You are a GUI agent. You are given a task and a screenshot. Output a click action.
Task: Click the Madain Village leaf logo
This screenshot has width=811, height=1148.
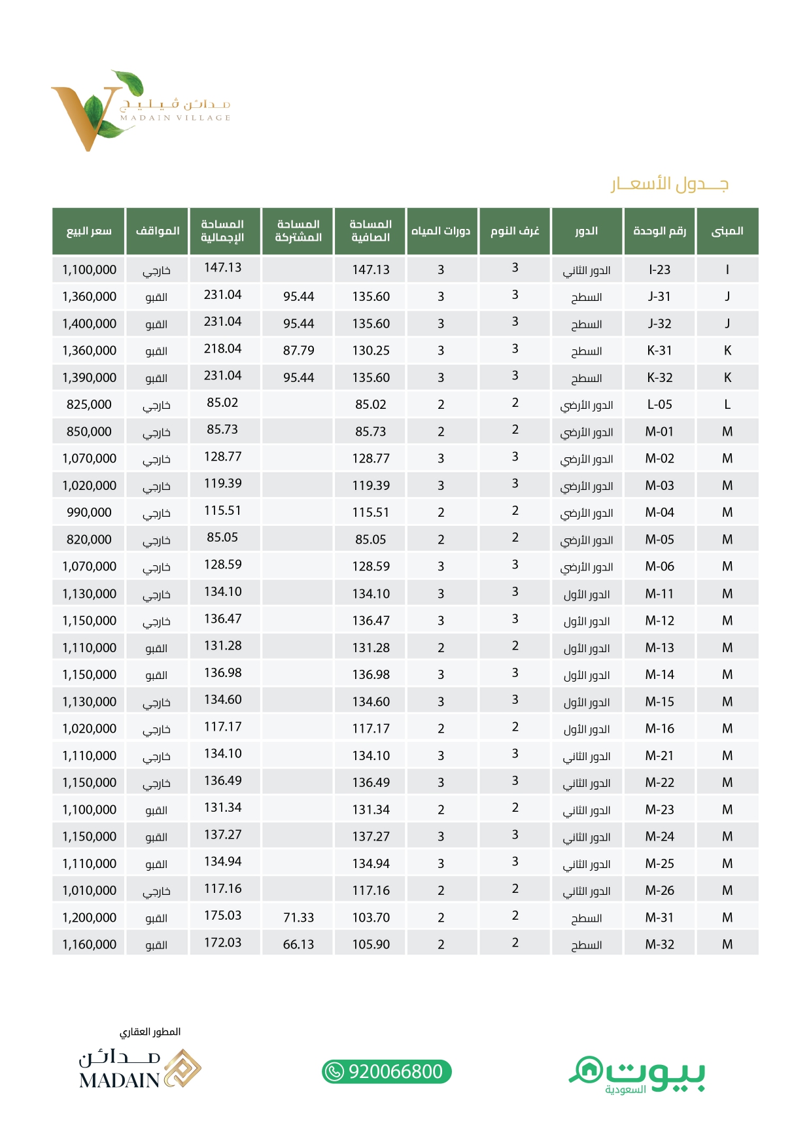tap(97, 110)
